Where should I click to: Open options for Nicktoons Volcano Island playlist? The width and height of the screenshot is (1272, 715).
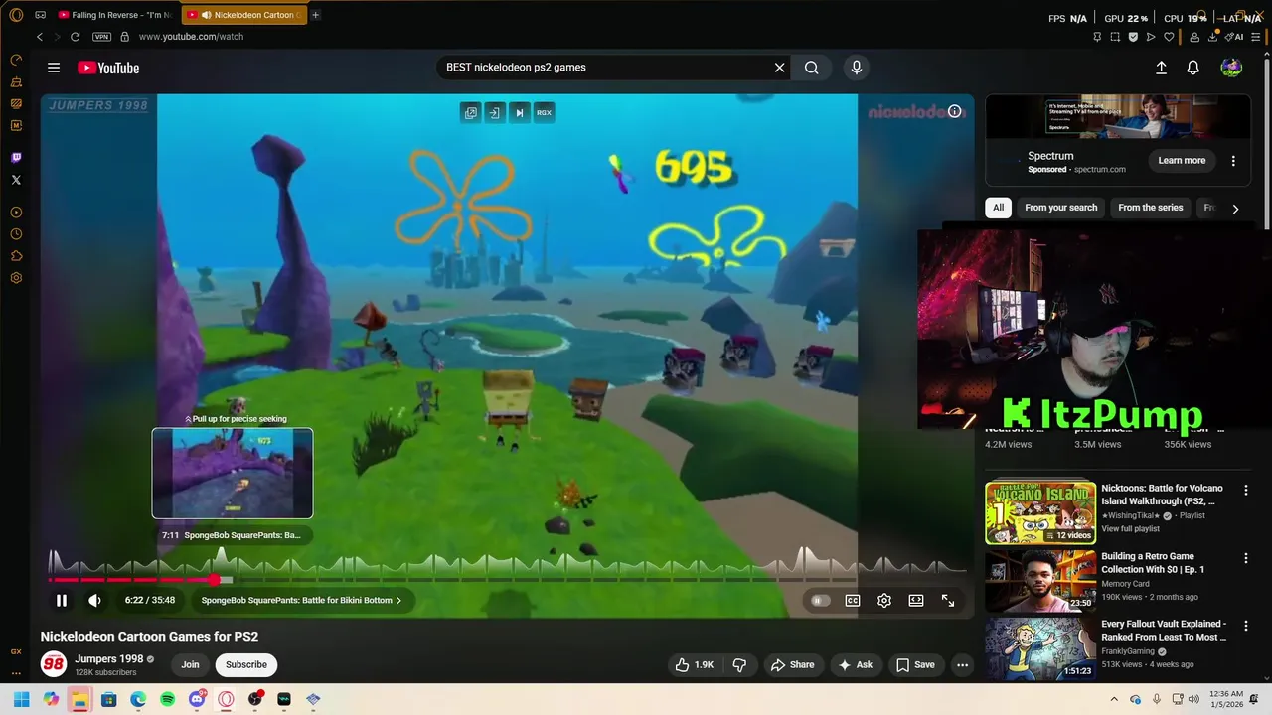click(1245, 491)
